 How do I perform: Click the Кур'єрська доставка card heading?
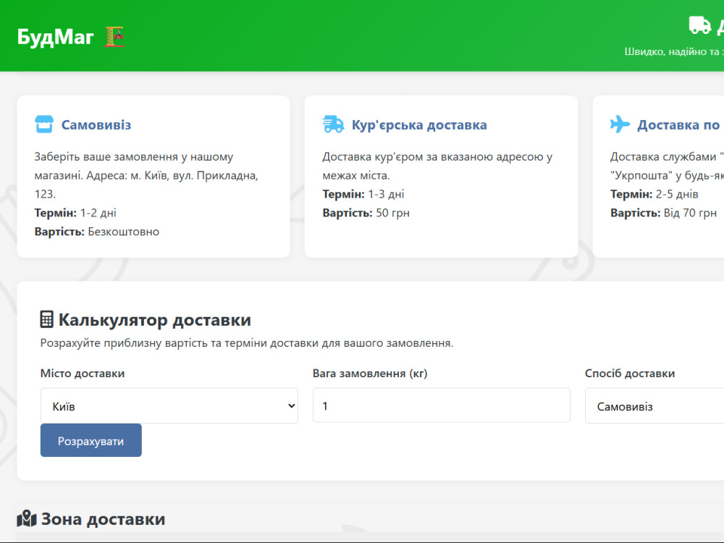419,125
